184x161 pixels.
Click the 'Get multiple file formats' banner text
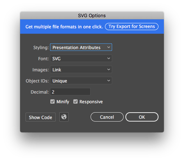tap(64, 27)
